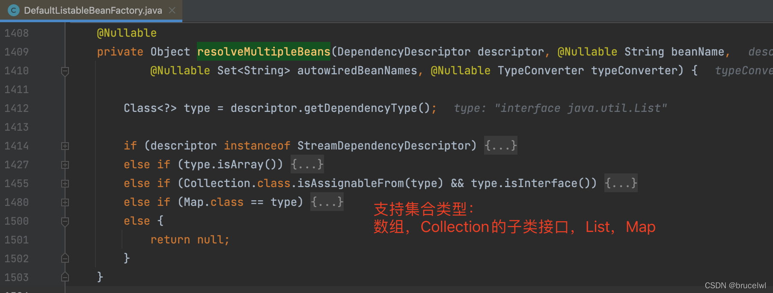Expand the folded block at line 1427
773x293 pixels.
[65, 165]
